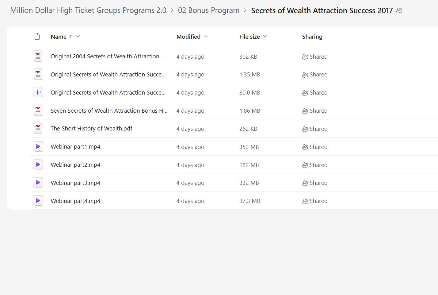Navigate to 02 Bonus Program breadcrumb
The width and height of the screenshot is (438, 295).
[x=209, y=10]
